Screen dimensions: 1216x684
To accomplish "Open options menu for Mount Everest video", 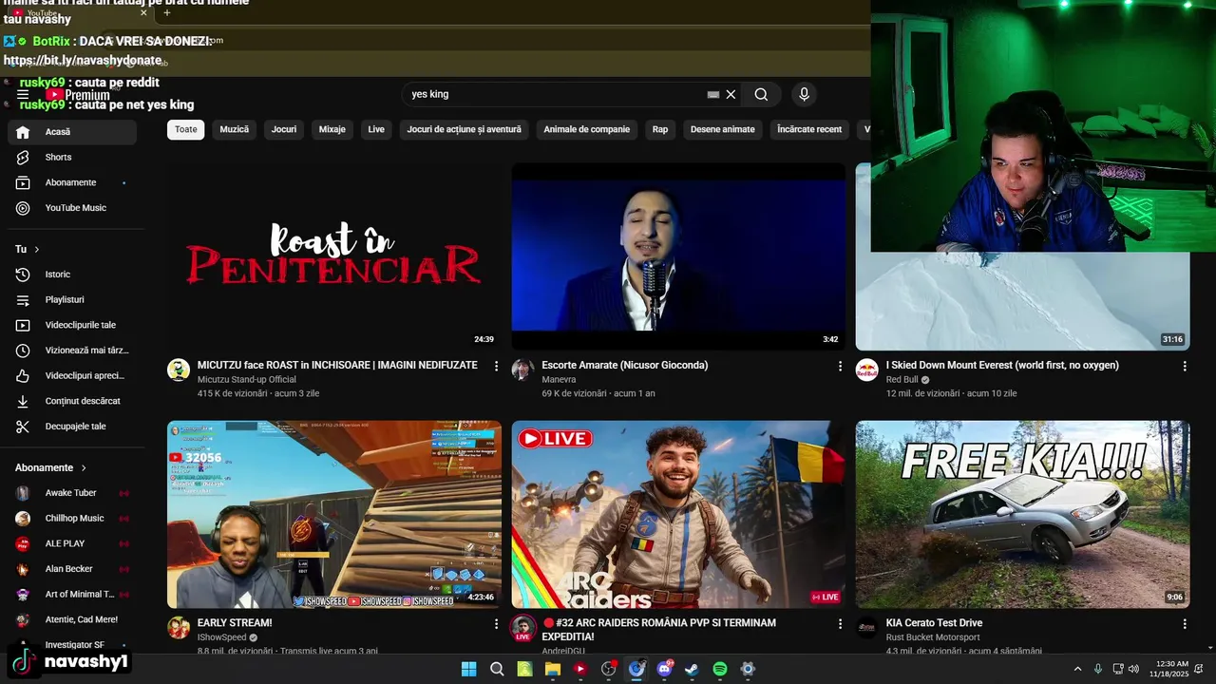I will pos(1184,366).
